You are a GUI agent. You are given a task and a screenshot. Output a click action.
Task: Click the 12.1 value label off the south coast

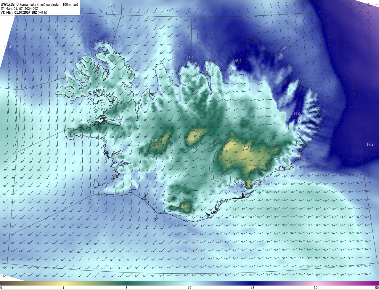(177, 224)
